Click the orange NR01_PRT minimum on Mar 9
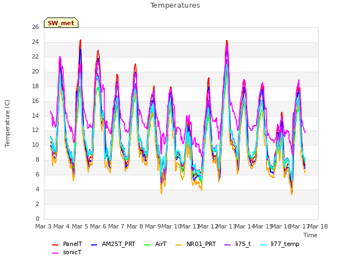The height and width of the screenshot is (263, 351). [x=161, y=193]
